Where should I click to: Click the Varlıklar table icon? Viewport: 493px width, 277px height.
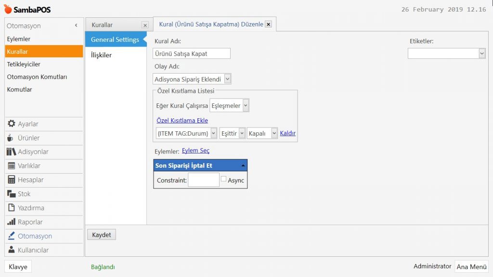(x=11, y=166)
